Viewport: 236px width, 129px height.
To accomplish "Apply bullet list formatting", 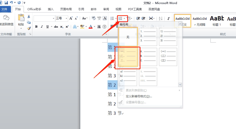I will pyautogui.click(x=112, y=18).
